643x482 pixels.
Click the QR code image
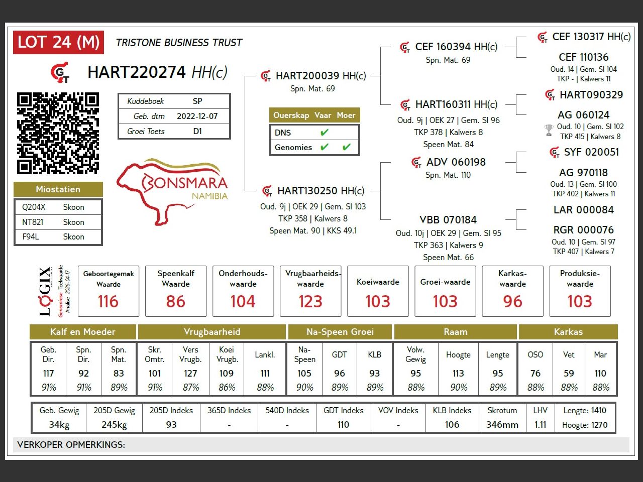(58, 133)
